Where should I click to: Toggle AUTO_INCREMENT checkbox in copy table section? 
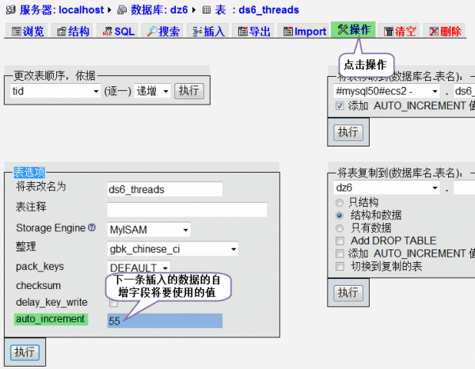click(x=340, y=253)
